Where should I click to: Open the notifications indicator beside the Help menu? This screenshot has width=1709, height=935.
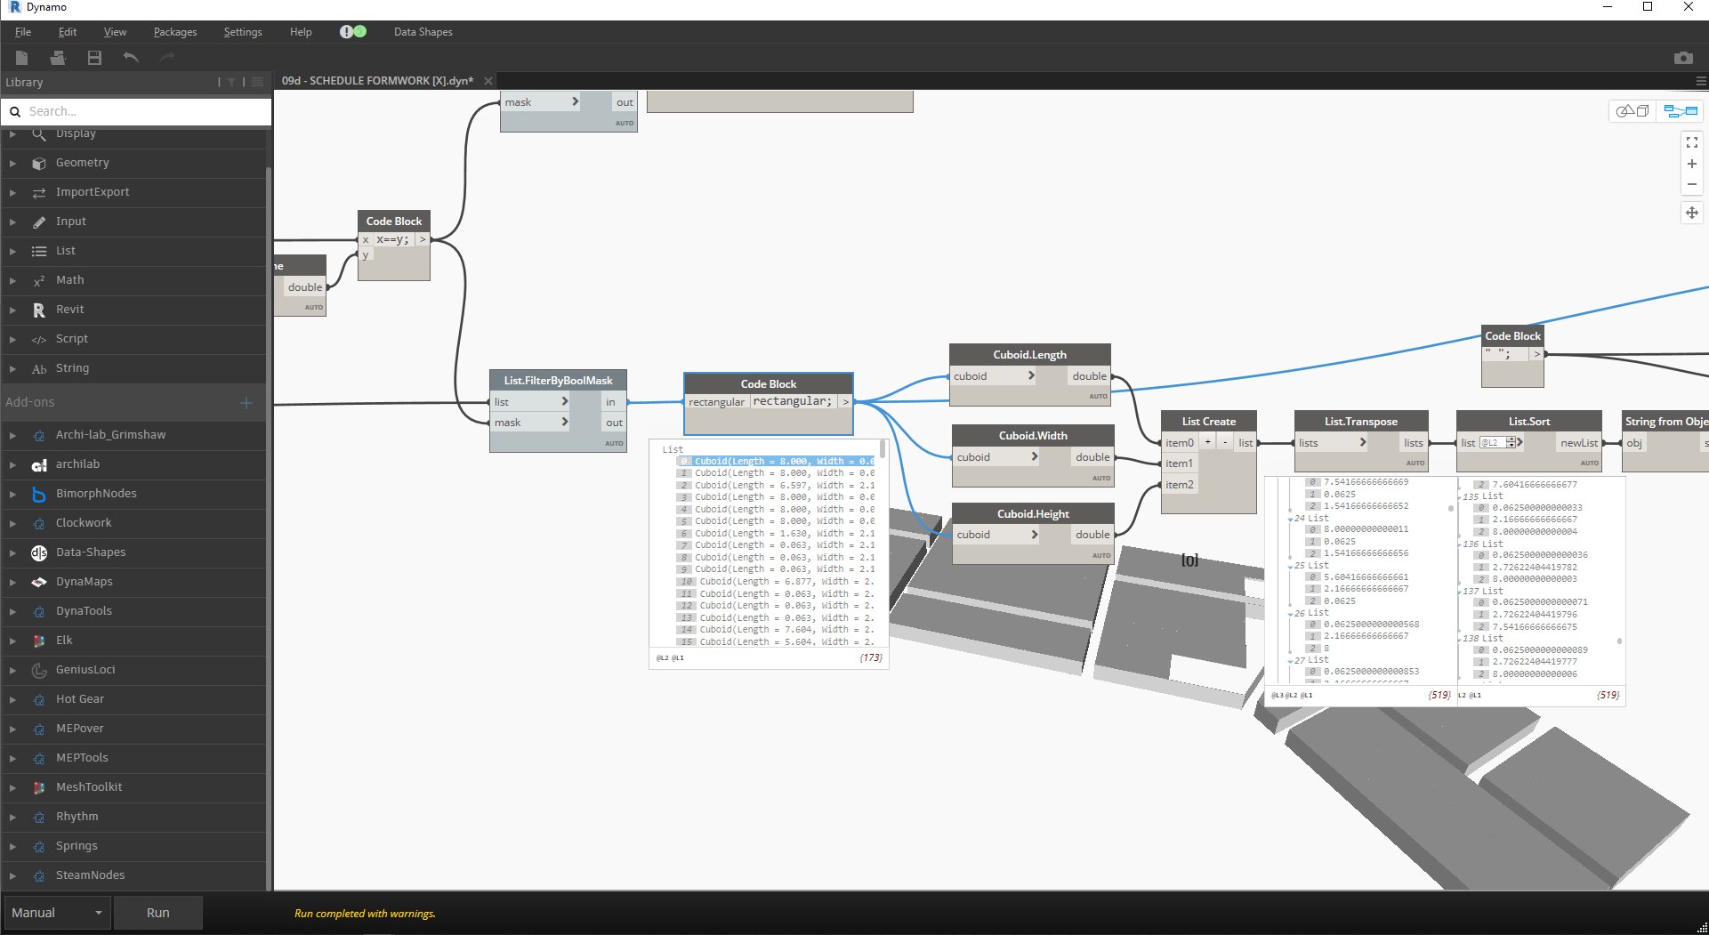pos(353,31)
